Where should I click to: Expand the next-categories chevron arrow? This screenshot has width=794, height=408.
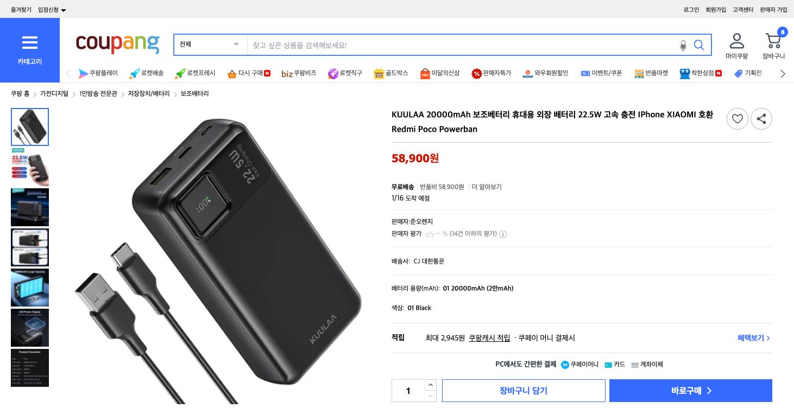point(782,73)
